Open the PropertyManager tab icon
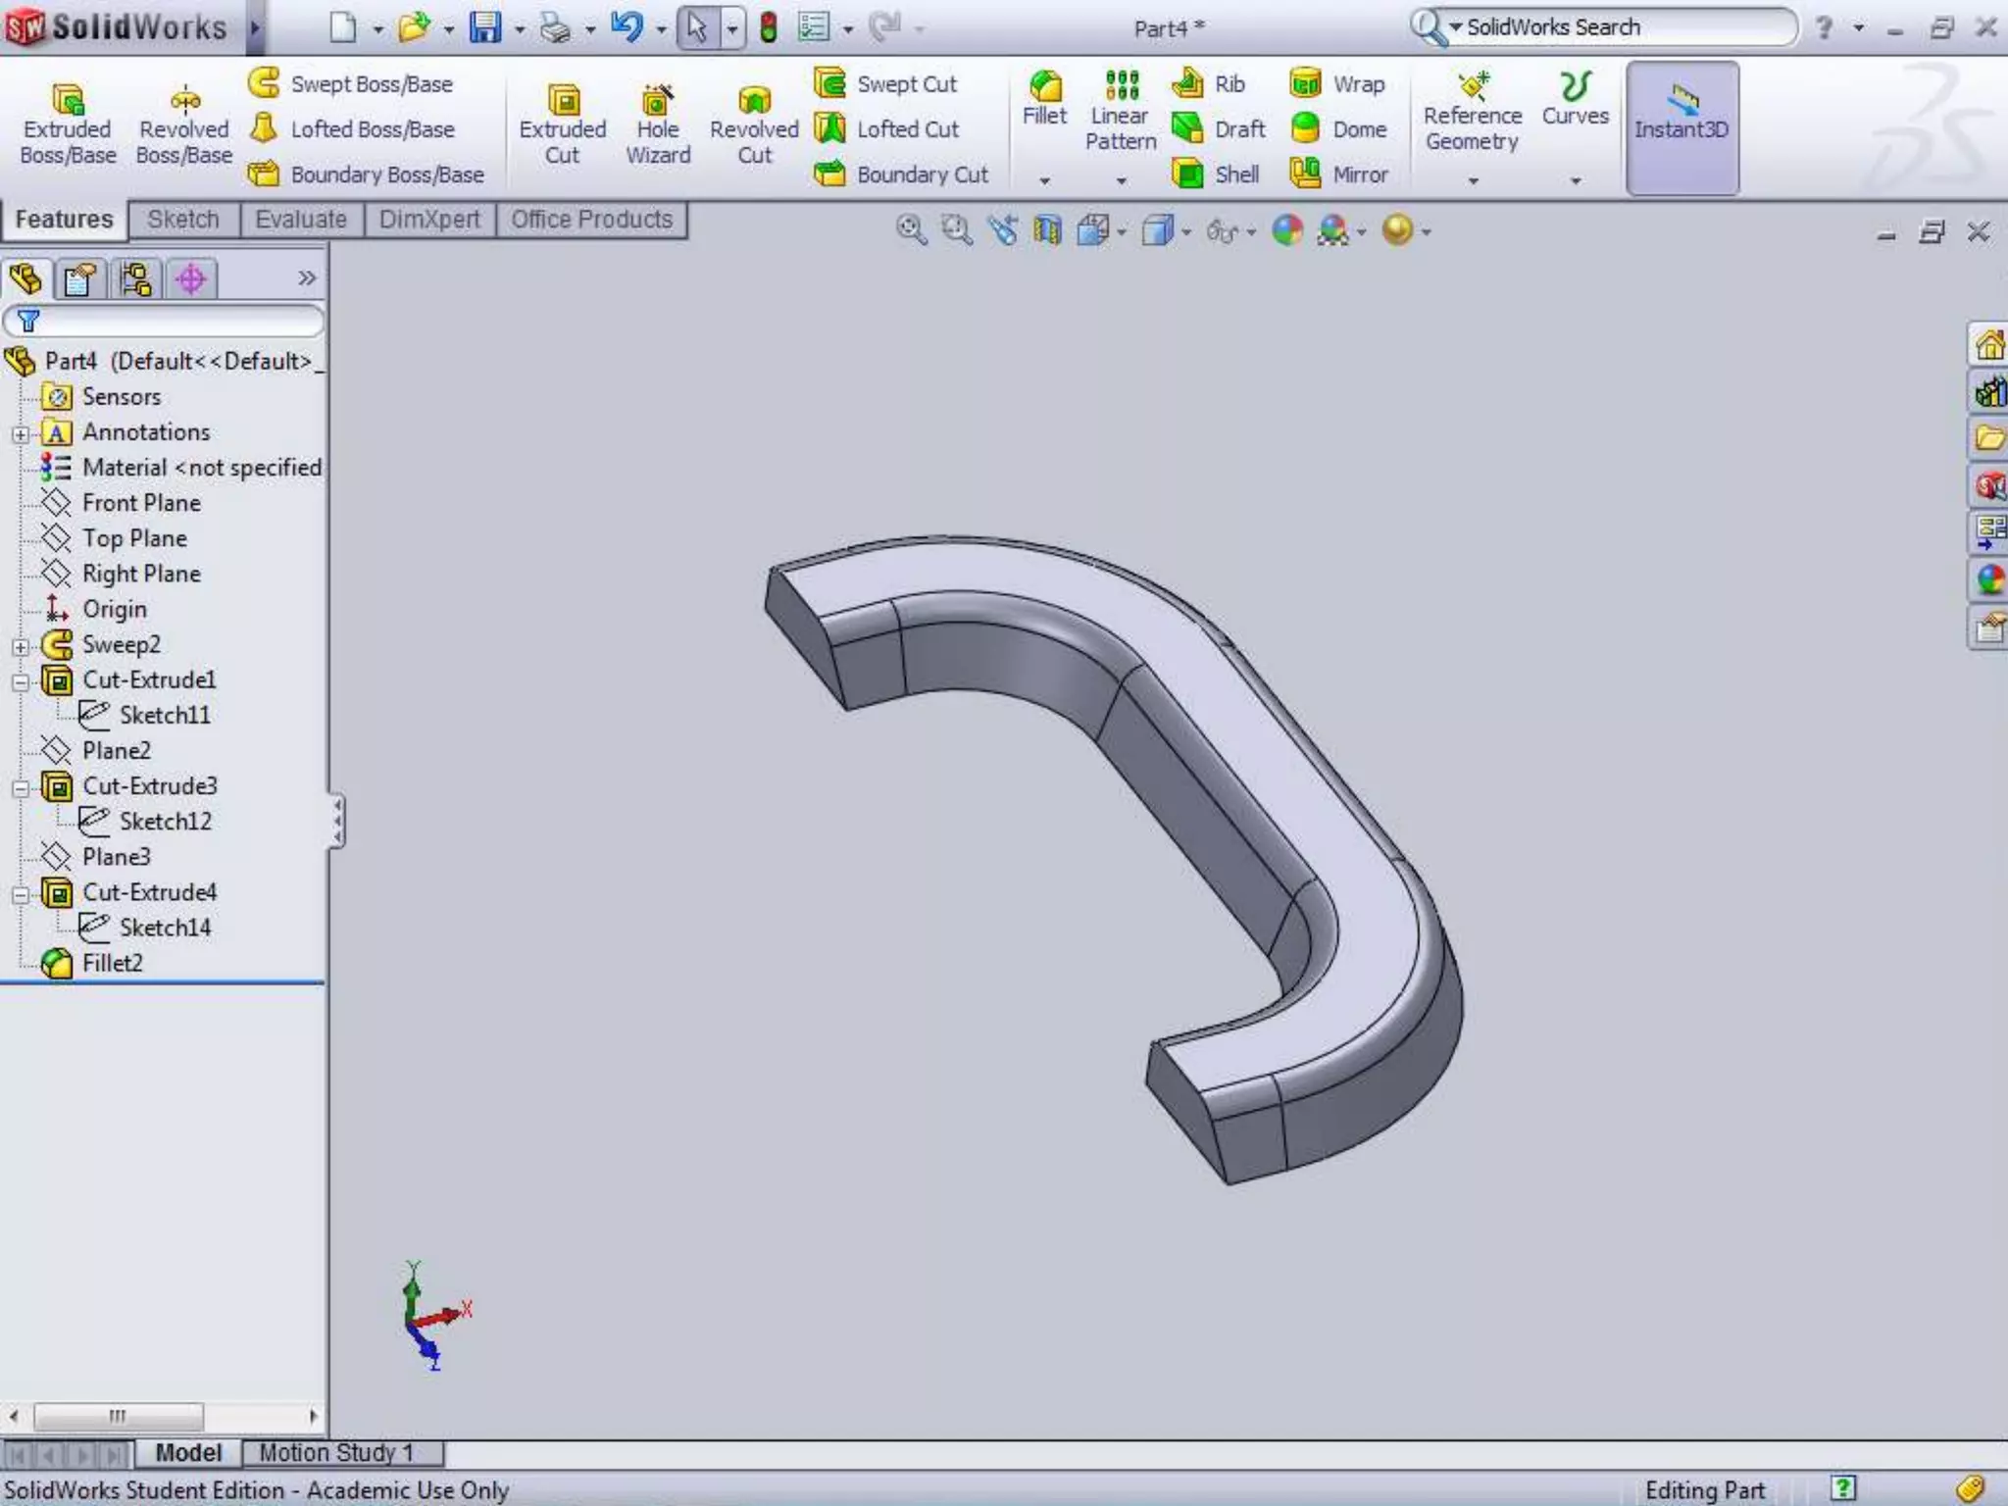2008x1506 pixels. [x=79, y=279]
